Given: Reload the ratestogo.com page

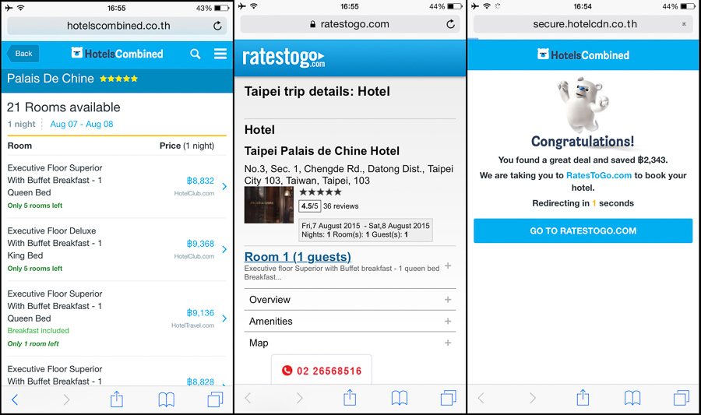Looking at the screenshot, I should (x=451, y=24).
